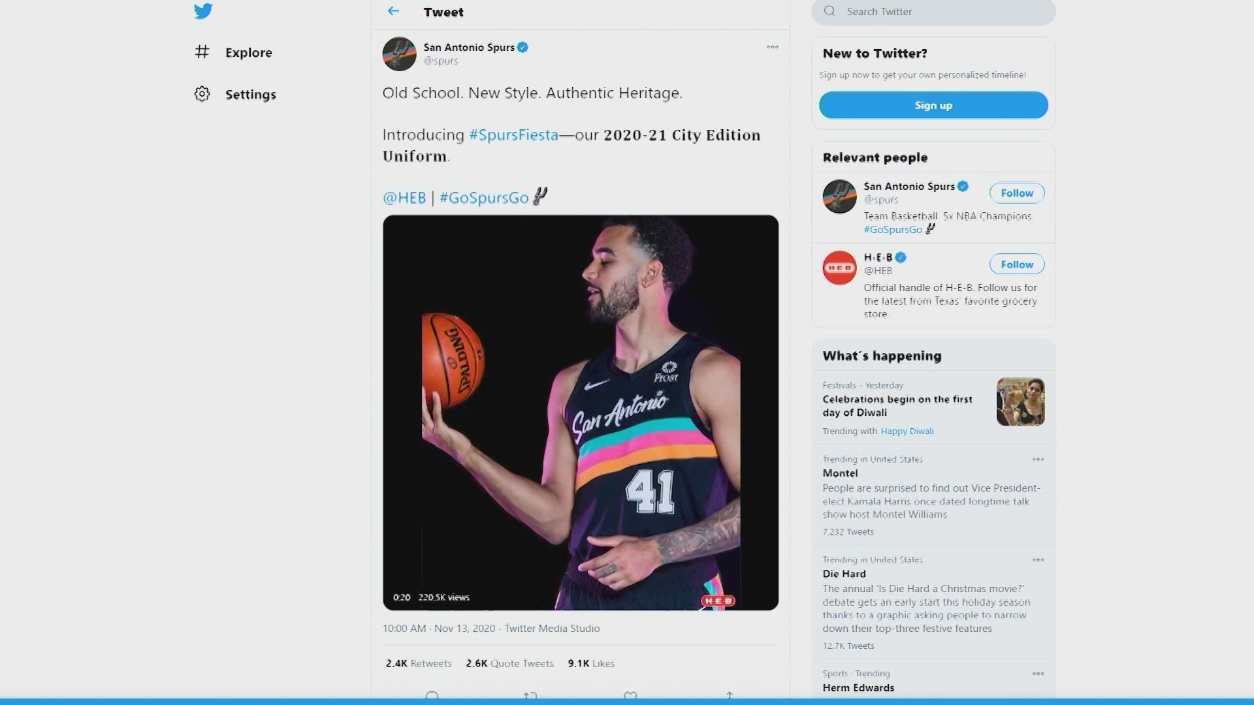Open the Settings gear icon

pos(202,94)
